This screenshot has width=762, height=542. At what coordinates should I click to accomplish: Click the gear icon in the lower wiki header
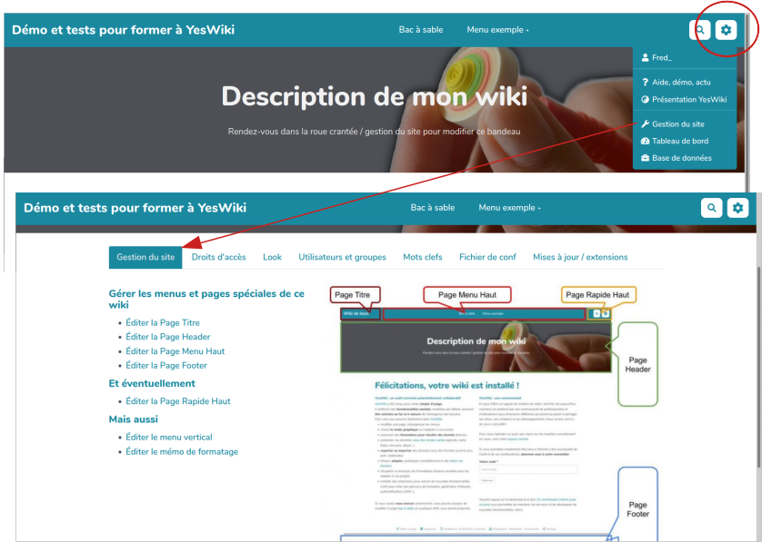point(737,208)
